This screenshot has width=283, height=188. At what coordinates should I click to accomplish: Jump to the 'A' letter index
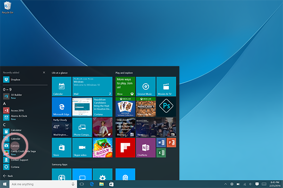click(x=5, y=103)
